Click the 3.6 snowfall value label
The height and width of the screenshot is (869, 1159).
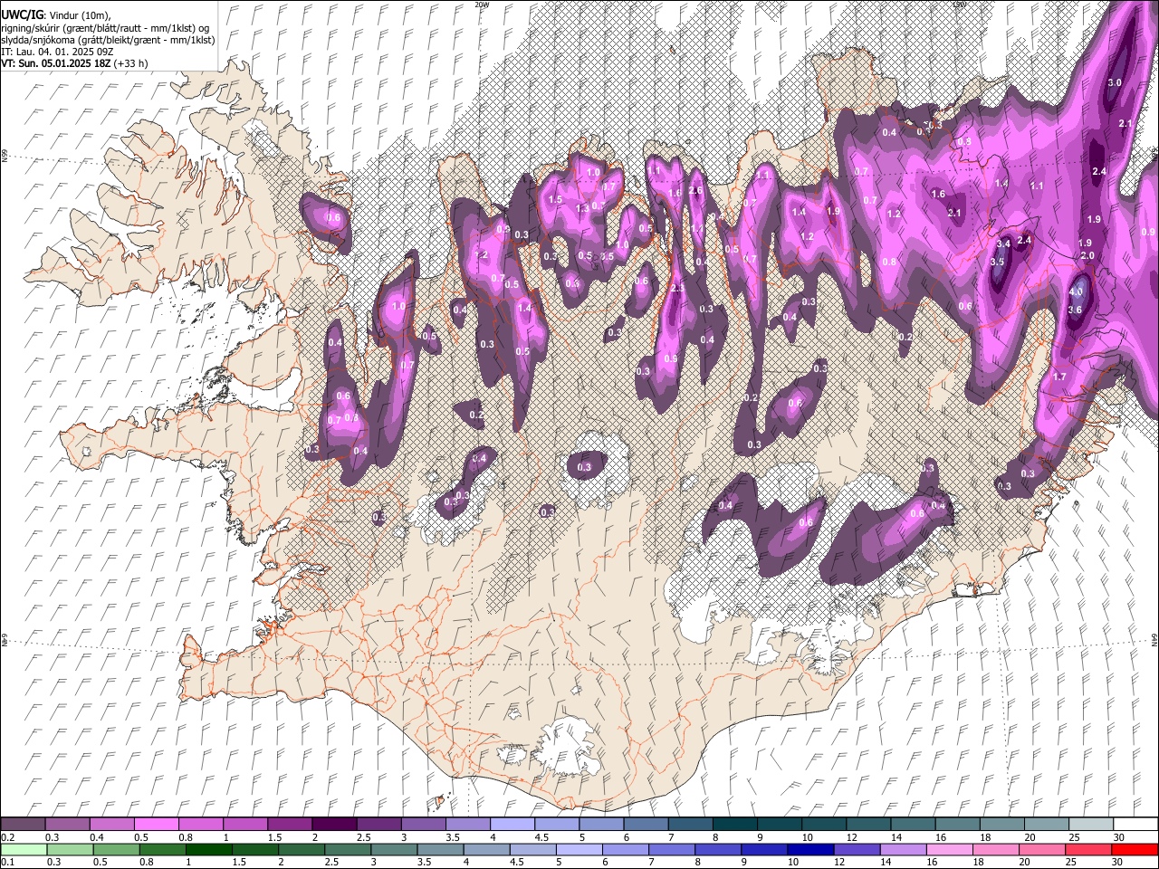(1075, 310)
